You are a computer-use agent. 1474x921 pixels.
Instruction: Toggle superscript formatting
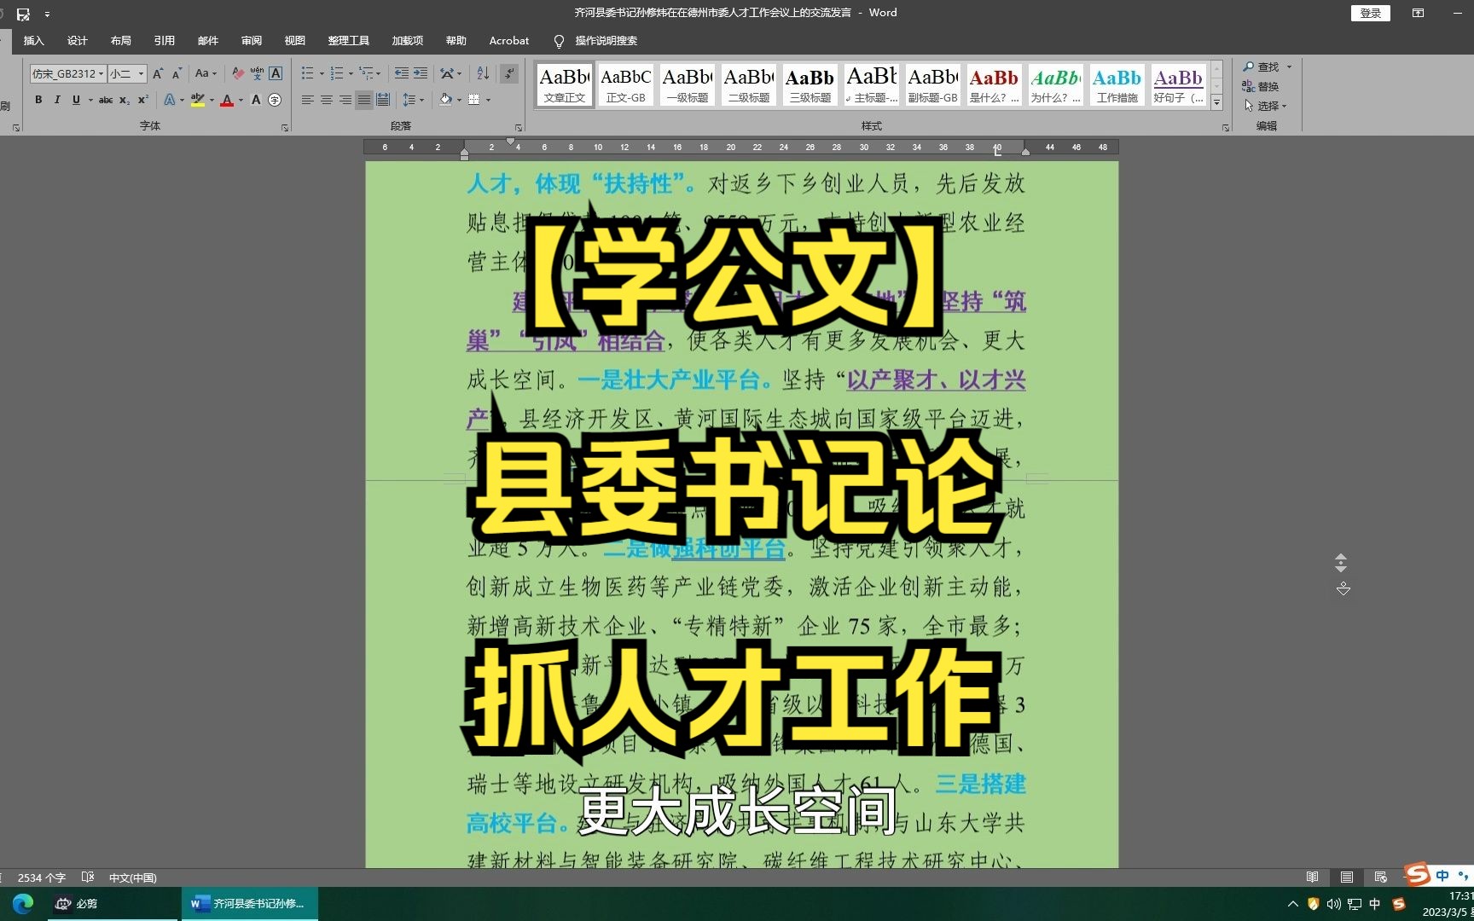(143, 100)
